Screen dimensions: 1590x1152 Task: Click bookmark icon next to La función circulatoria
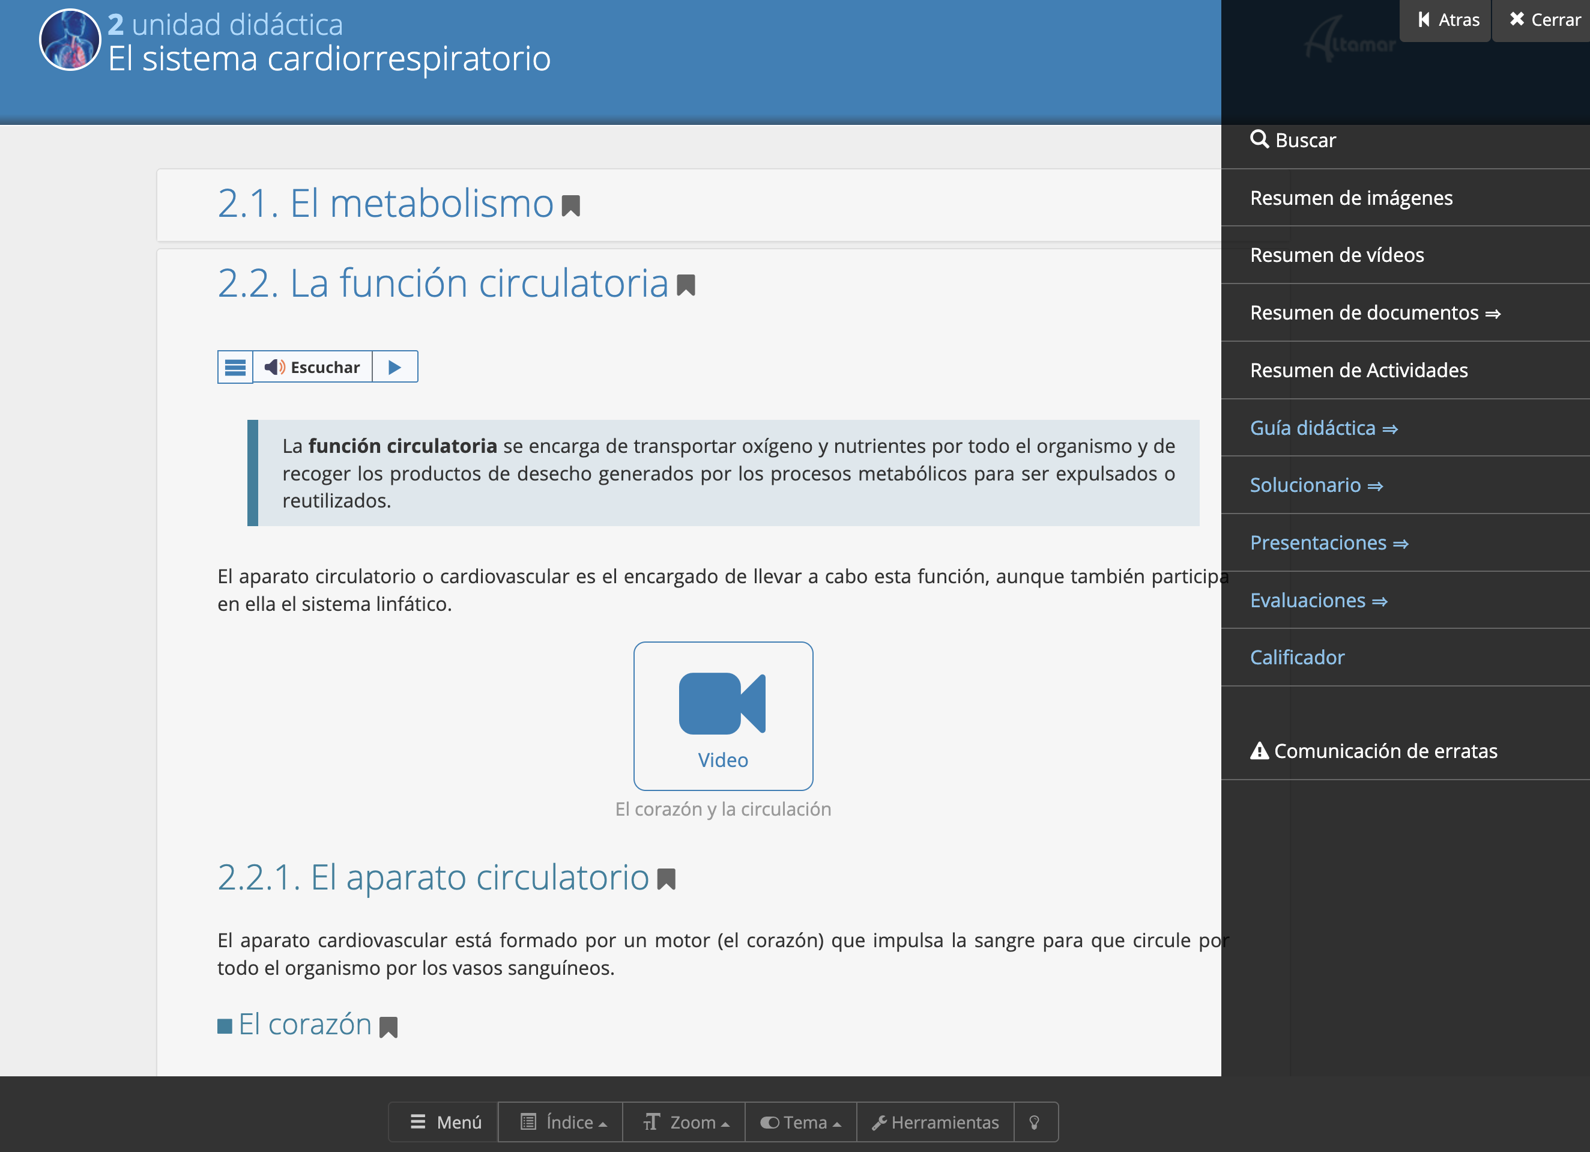click(x=686, y=285)
